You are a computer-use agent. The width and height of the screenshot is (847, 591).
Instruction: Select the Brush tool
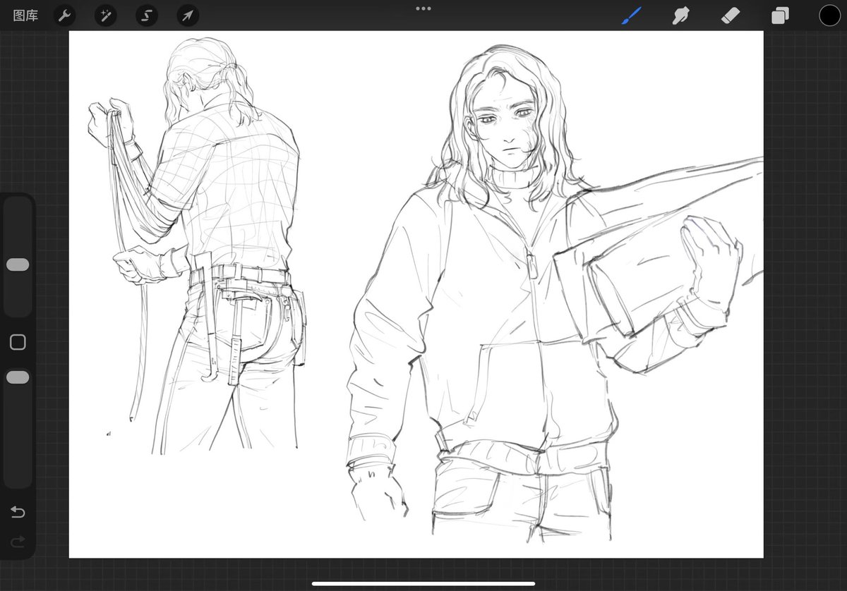[x=631, y=15]
